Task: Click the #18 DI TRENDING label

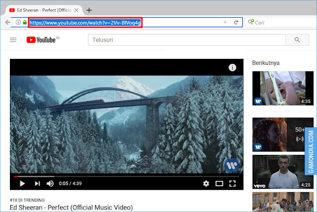Action: [27, 200]
